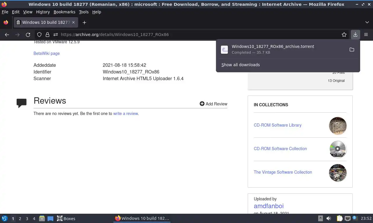Go back to the previous page
373x223 pixels.
(x=7, y=35)
